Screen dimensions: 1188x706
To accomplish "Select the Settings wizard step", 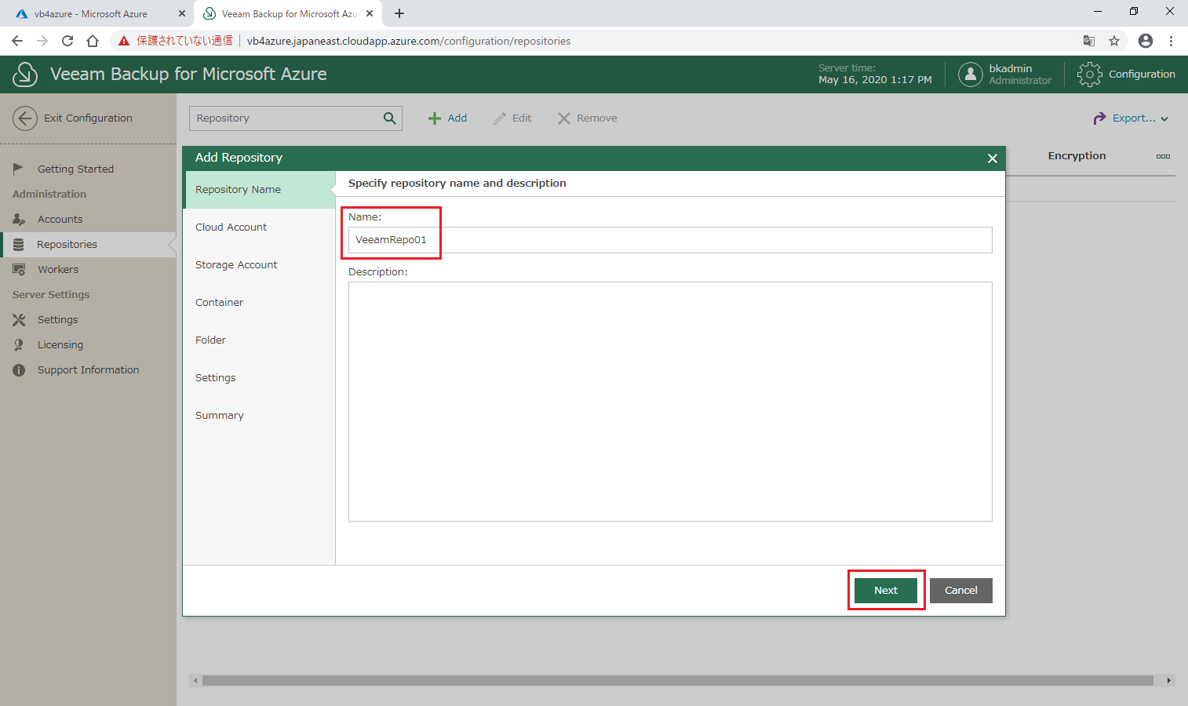I will click(x=259, y=378).
